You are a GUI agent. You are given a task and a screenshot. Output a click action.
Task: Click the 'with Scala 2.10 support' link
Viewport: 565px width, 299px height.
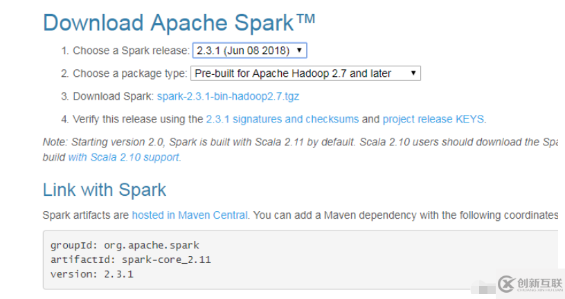tap(124, 157)
